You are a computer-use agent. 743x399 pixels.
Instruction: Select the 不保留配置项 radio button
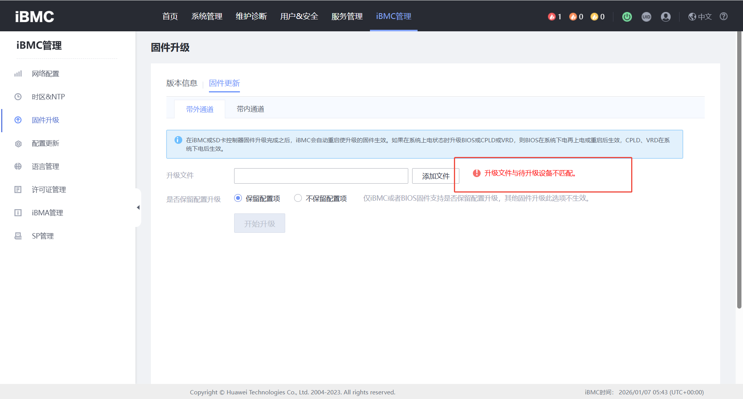[298, 198]
